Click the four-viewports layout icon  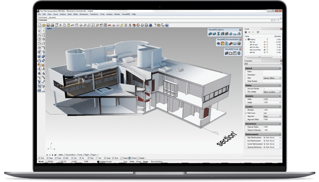tap(106, 25)
